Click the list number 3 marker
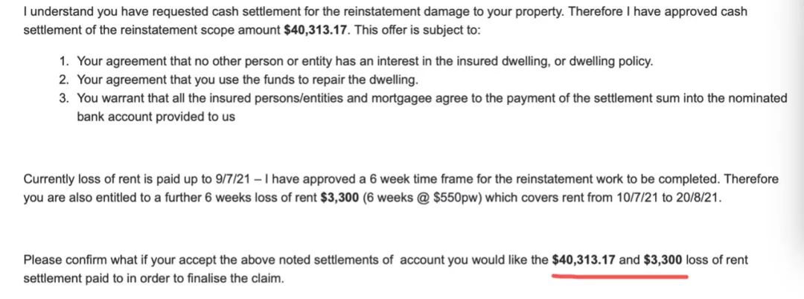804x299 pixels. coord(65,99)
